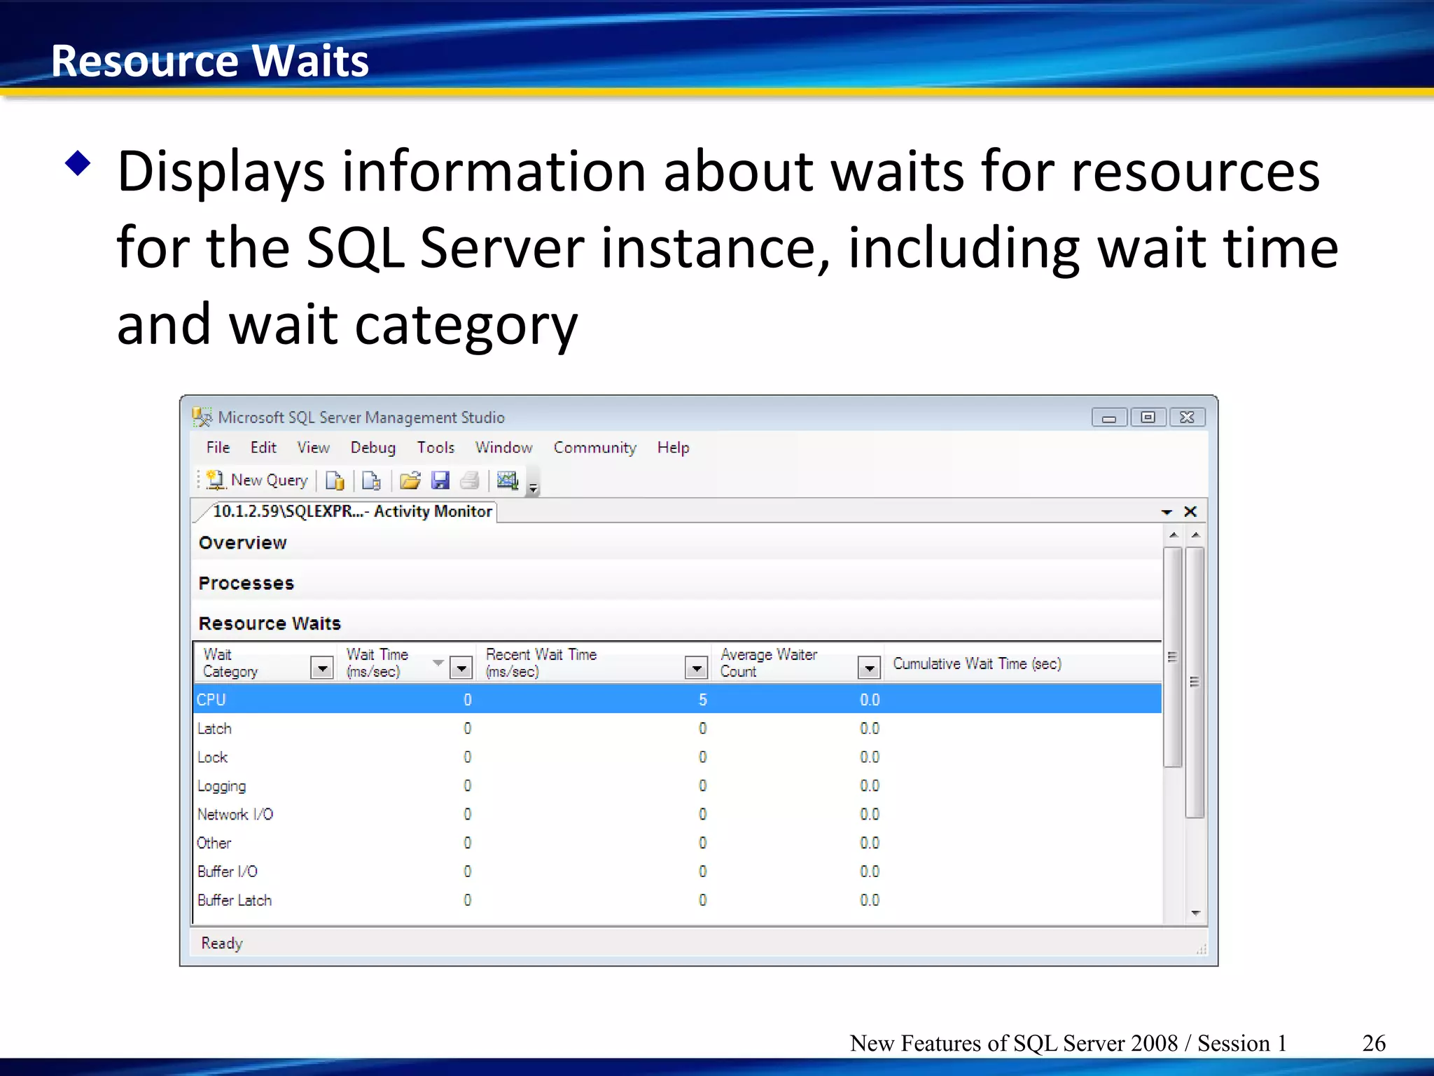Image resolution: width=1434 pixels, height=1076 pixels.
Task: Click the outer scrollbar up arrow
Action: click(1196, 535)
